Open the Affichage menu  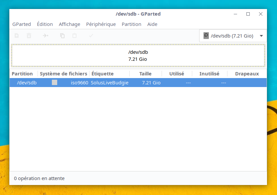click(x=69, y=24)
